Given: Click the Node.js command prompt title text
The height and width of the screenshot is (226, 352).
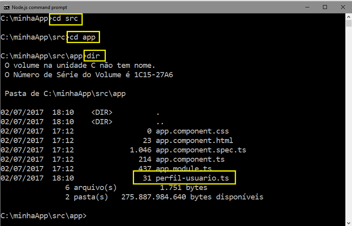Looking at the screenshot, I should coord(39,7).
